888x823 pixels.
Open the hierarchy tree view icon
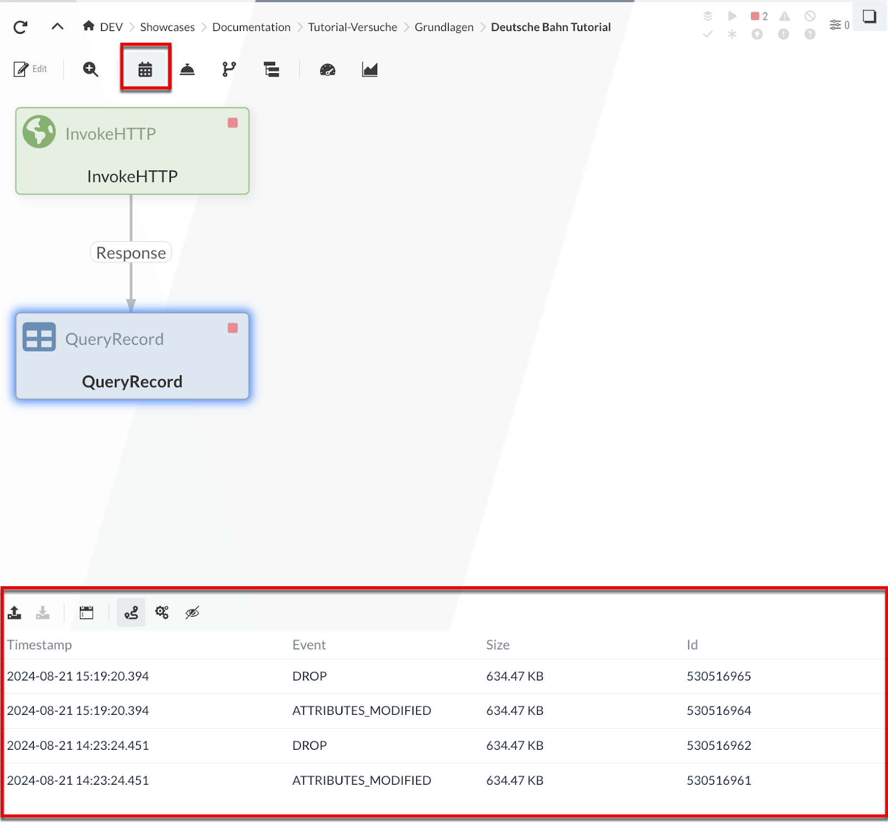point(271,69)
